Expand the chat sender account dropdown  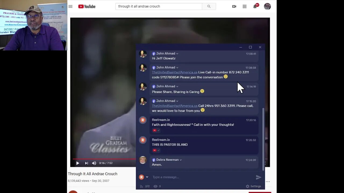(147, 177)
